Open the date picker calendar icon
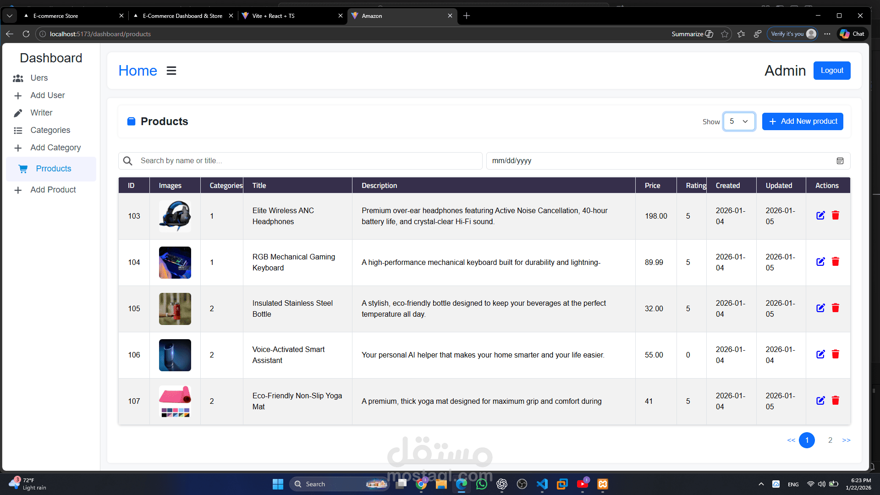This screenshot has width=880, height=495. tap(840, 161)
